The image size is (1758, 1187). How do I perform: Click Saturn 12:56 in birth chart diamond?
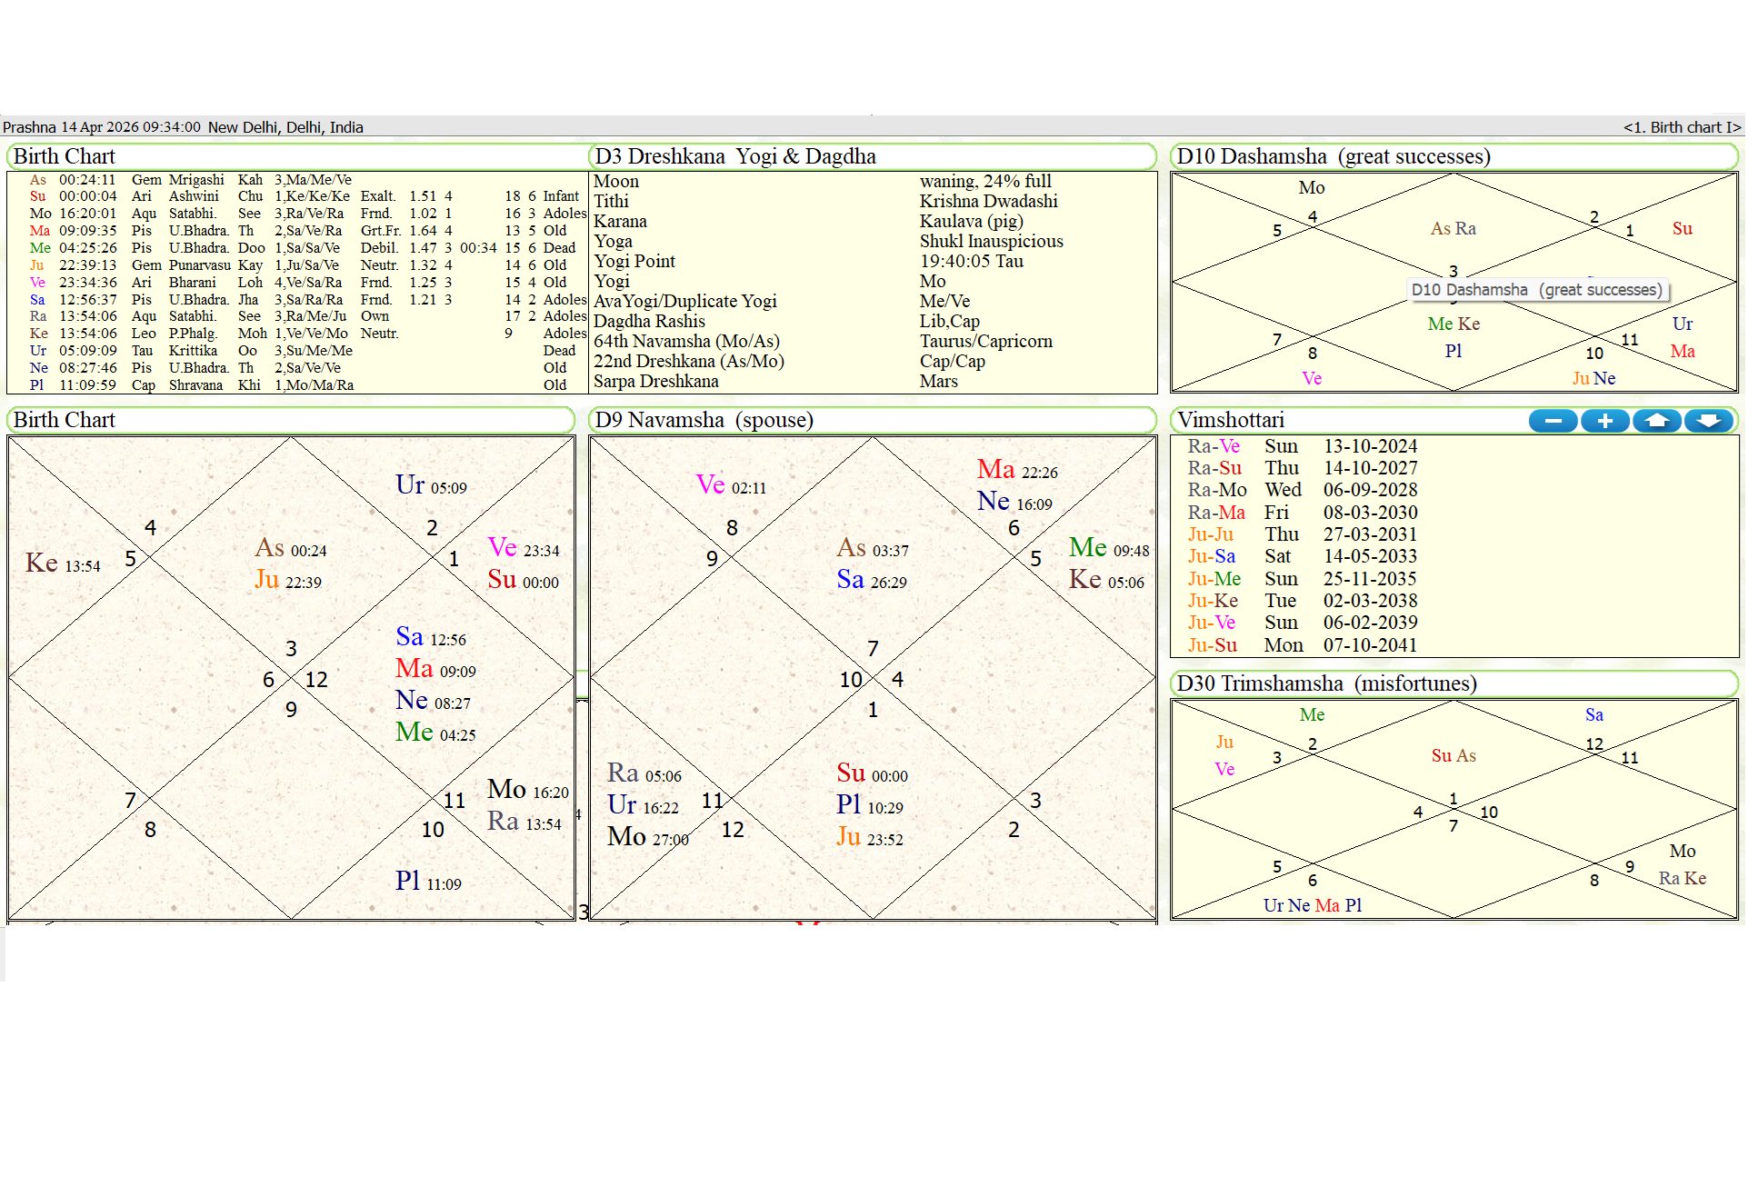coord(410,637)
